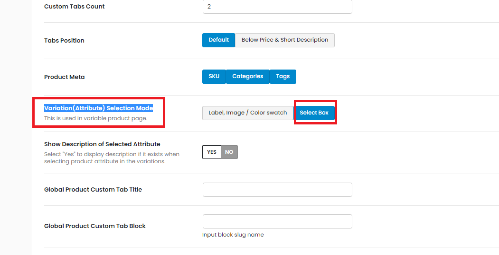Choose Below Price & Short Description position
This screenshot has height=255, width=499.
[x=285, y=40]
